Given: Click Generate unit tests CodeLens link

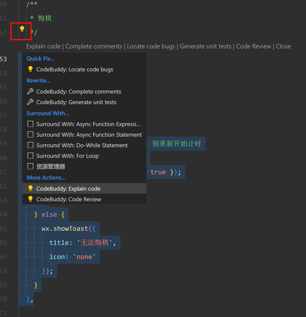Looking at the screenshot, I should point(205,46).
